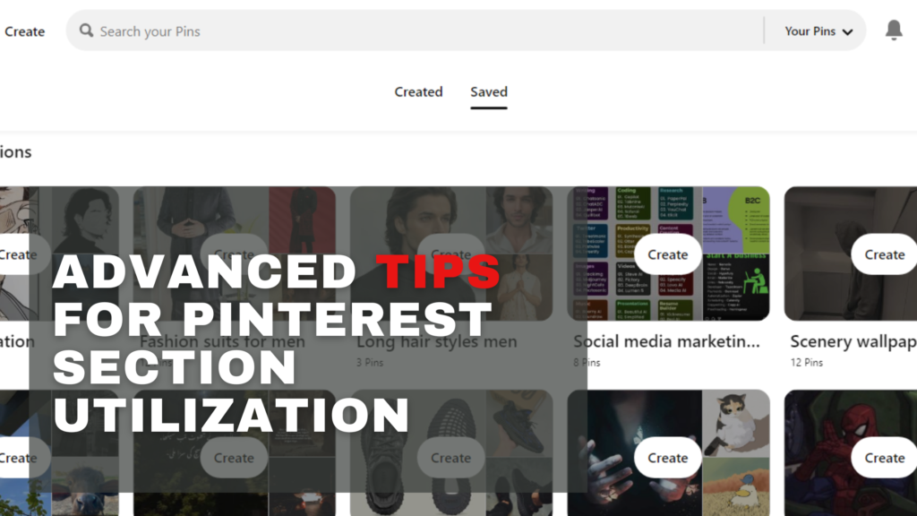This screenshot has width=917, height=516.
Task: Click the Create link at top left
Action: click(24, 31)
